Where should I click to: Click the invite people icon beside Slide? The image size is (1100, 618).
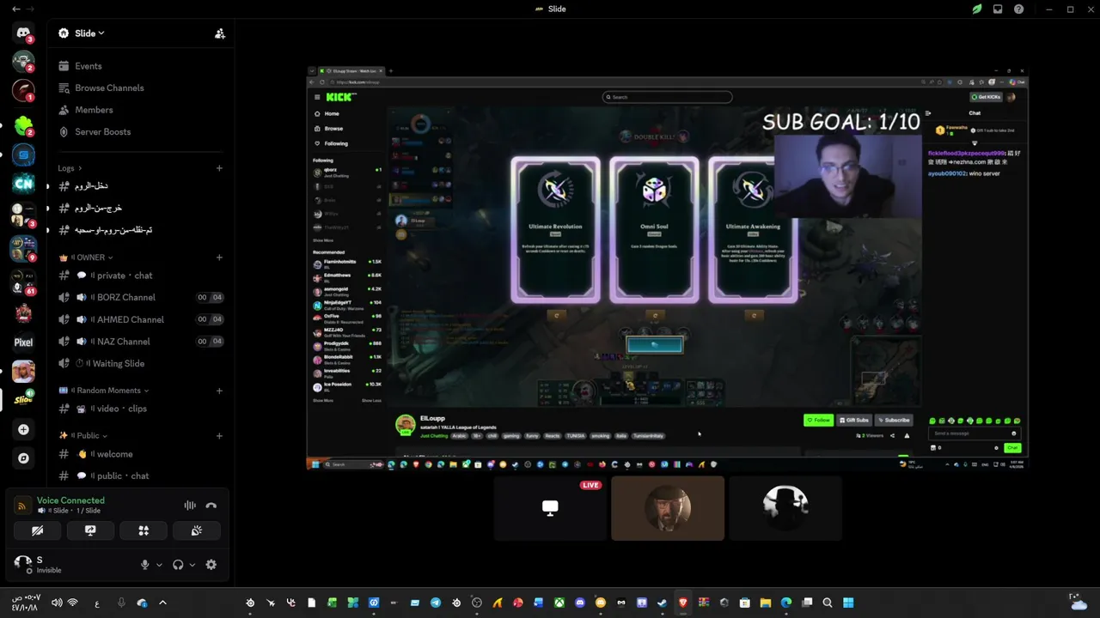[x=220, y=33]
